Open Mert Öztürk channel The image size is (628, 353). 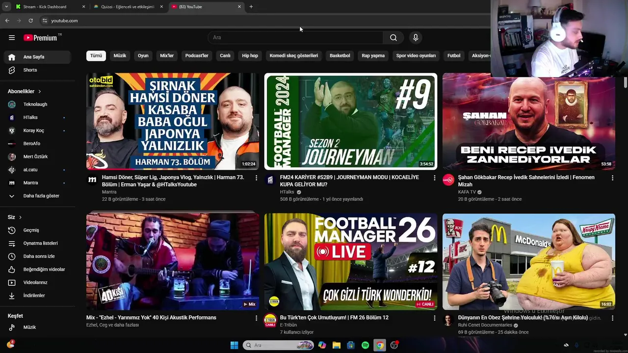click(x=37, y=157)
